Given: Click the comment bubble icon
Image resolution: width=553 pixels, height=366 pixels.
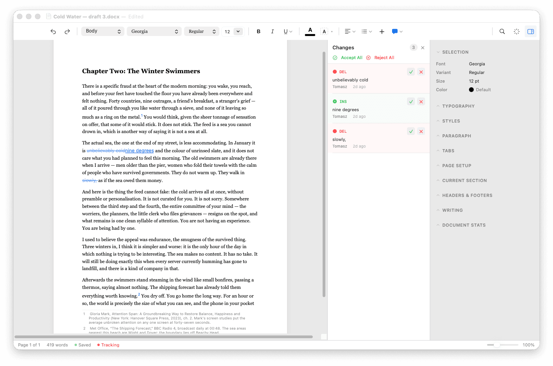Looking at the screenshot, I should [x=395, y=32].
